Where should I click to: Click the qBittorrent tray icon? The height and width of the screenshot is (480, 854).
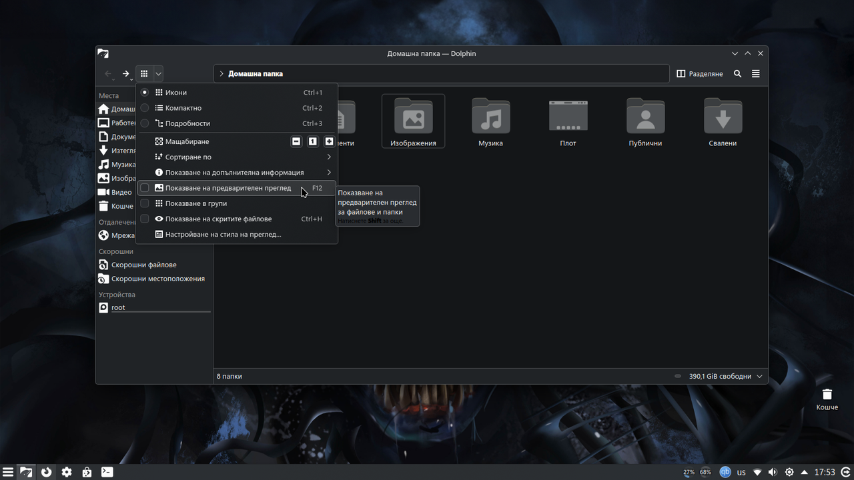pyautogui.click(x=725, y=472)
